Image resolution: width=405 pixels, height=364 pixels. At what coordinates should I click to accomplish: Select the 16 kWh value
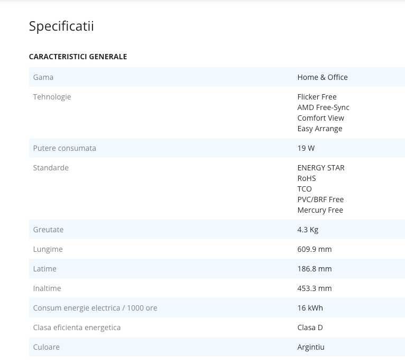click(310, 308)
